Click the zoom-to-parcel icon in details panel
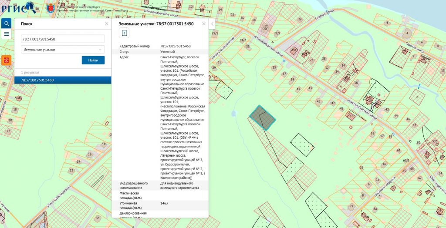Screen dimensions: 446x228 124,34
